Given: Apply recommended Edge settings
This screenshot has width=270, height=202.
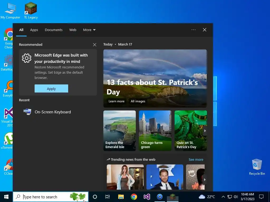Looking at the screenshot, I should point(51,89).
